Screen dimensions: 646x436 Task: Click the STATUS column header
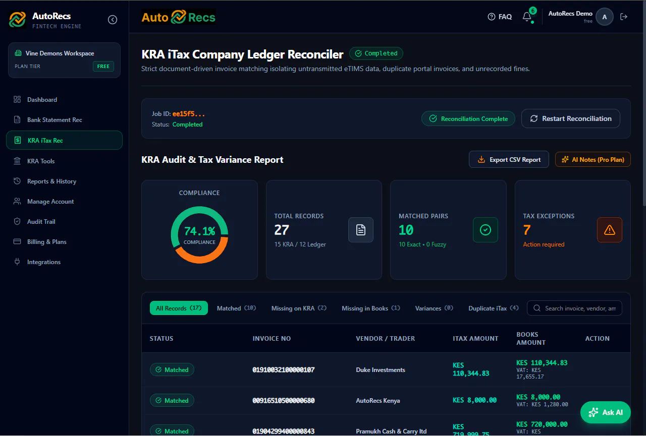tap(161, 339)
